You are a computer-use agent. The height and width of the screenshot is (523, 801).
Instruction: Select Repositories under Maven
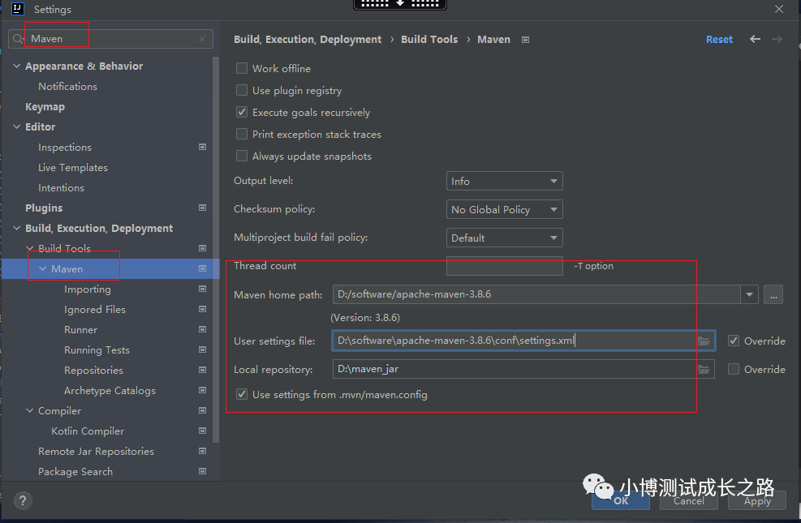pos(93,371)
